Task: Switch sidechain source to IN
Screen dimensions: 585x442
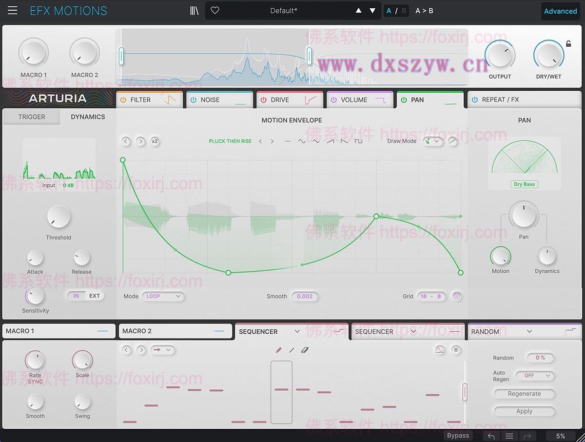Action: click(76, 296)
